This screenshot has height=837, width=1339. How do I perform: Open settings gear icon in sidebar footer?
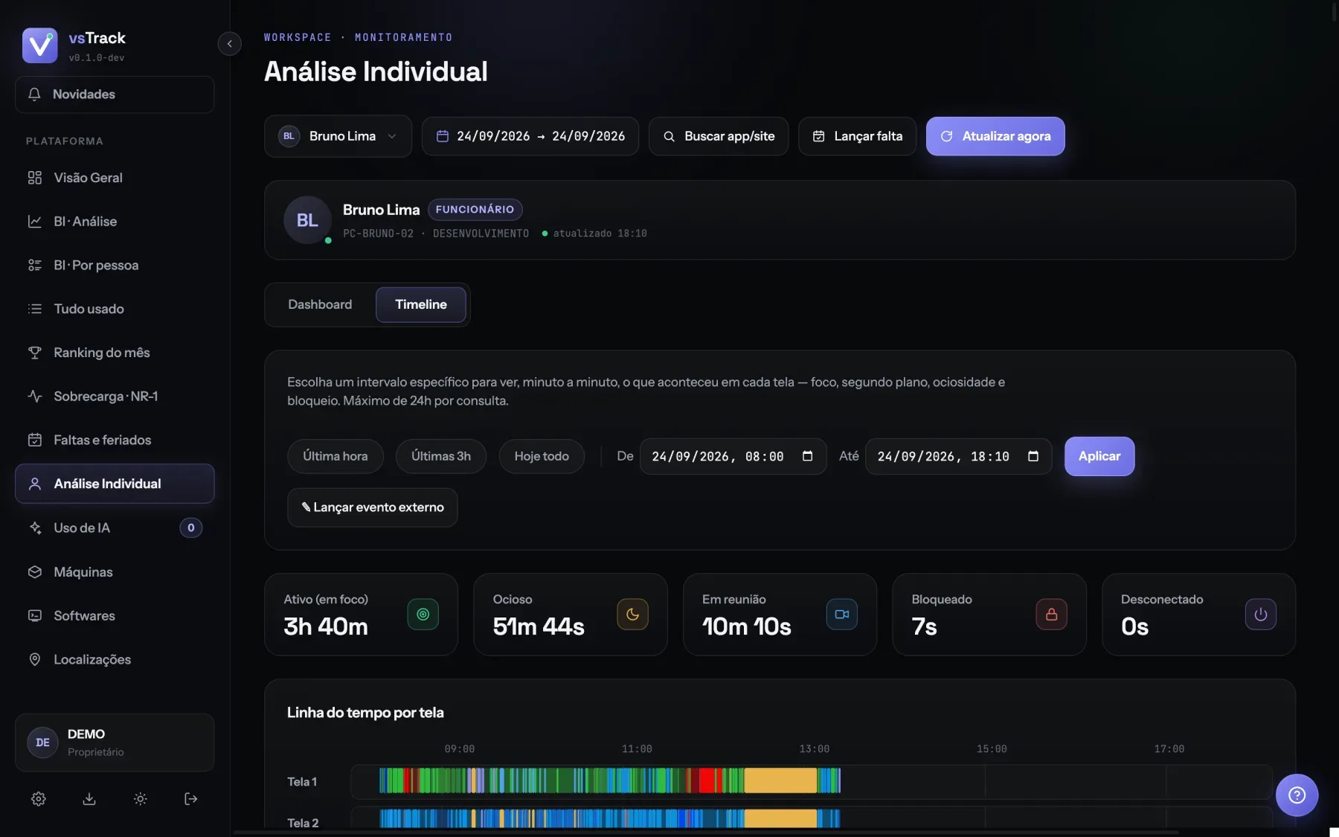[x=39, y=798]
